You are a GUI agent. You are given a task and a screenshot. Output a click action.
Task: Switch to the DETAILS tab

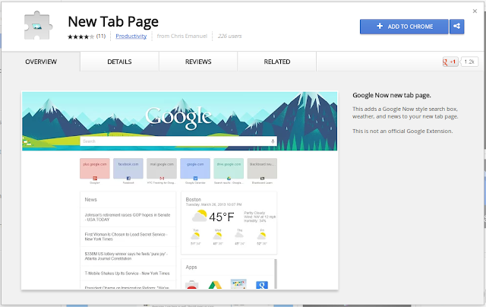click(119, 62)
